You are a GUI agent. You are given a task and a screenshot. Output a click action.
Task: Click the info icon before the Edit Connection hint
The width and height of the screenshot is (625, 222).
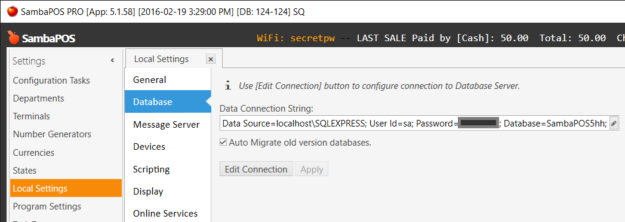coord(227,86)
